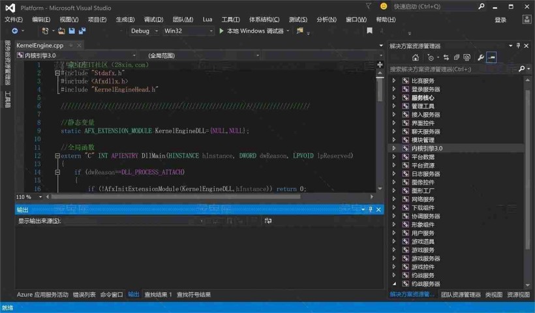Click the open file folder icon
This screenshot has width=535, height=313.
coord(61,31)
